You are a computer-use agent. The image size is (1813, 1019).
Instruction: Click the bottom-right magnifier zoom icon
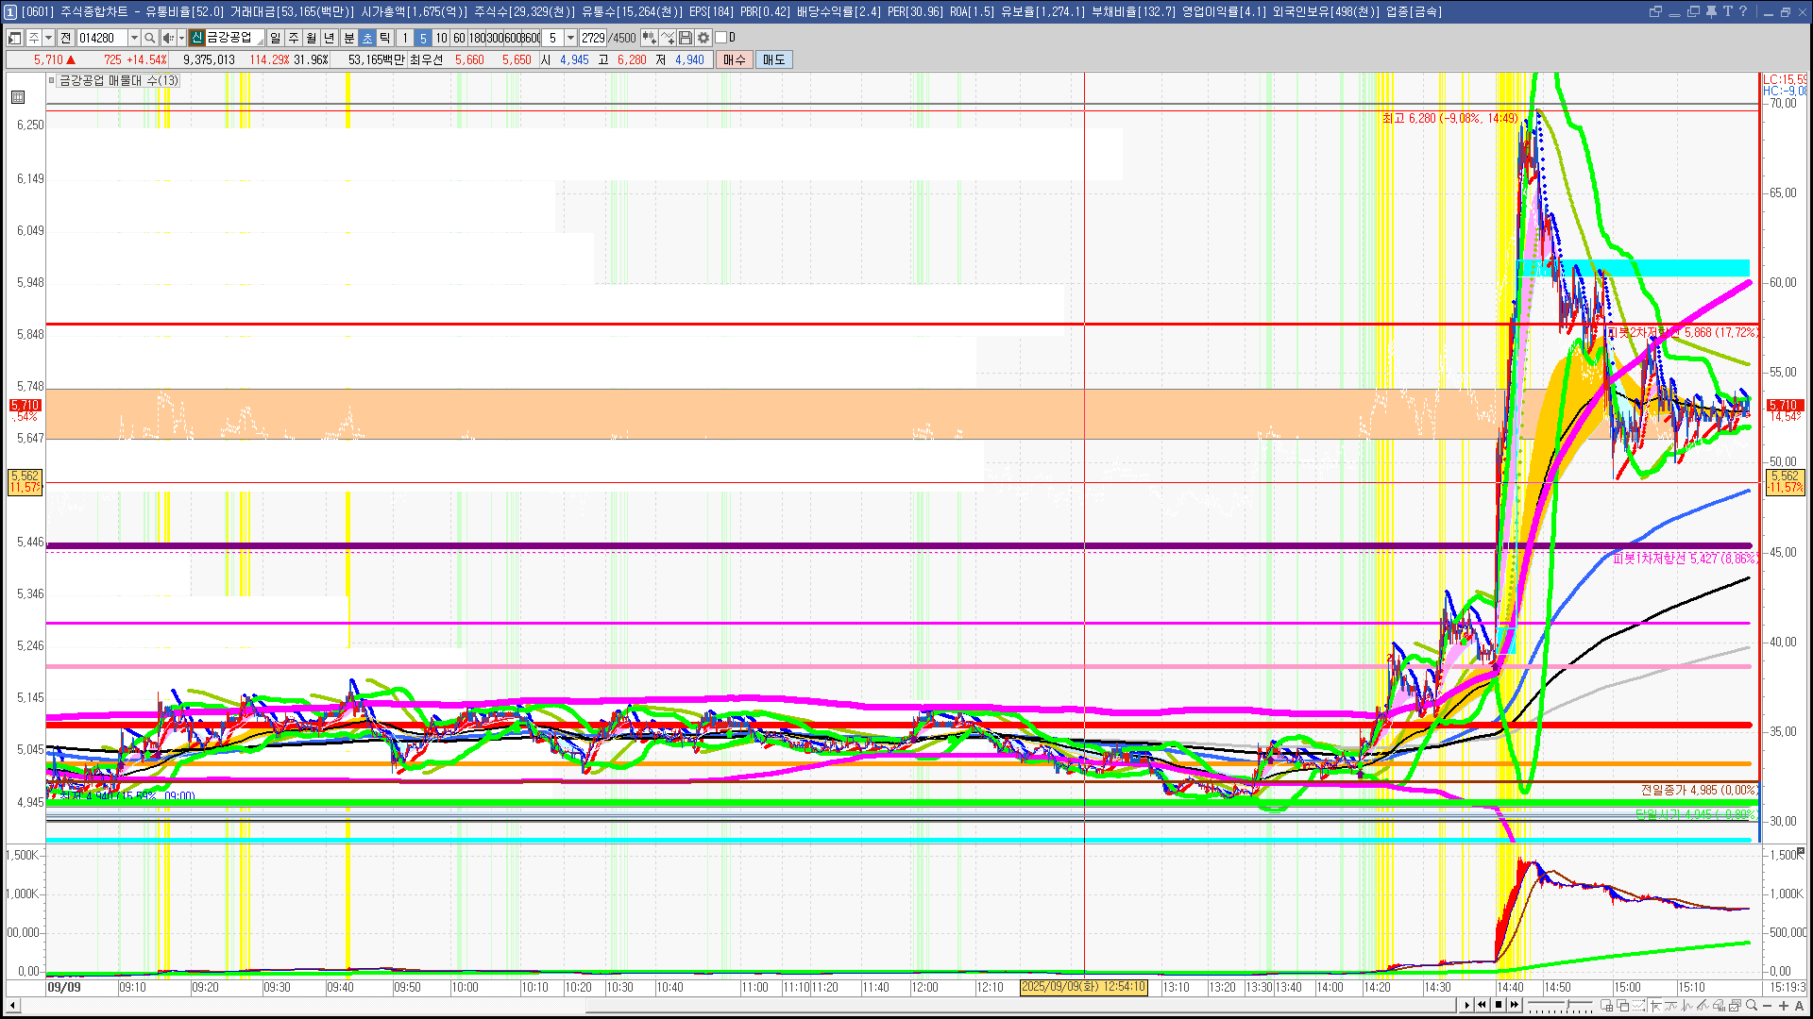click(x=1752, y=1006)
